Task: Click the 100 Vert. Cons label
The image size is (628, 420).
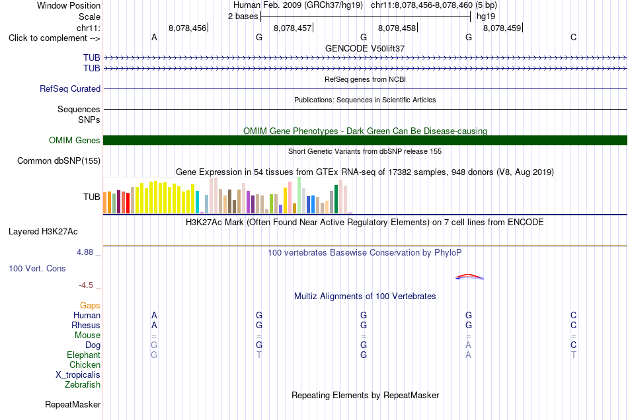Action: [x=37, y=268]
